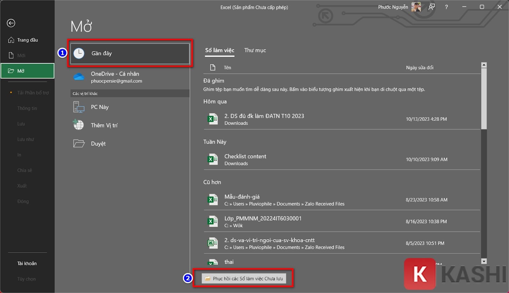Open Mẫu-đánh-giá workbook
509x293 pixels.
pos(342,200)
